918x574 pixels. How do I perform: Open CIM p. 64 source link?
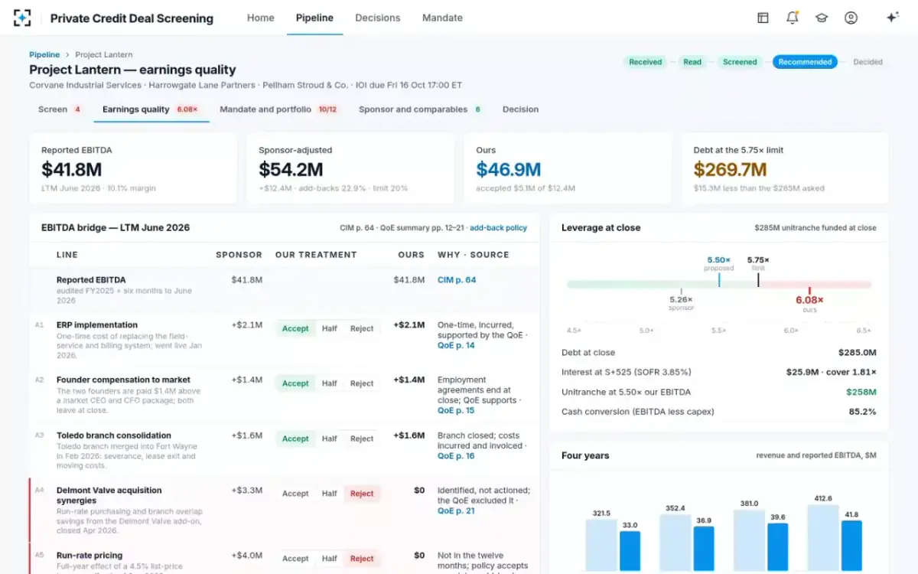[x=457, y=280]
